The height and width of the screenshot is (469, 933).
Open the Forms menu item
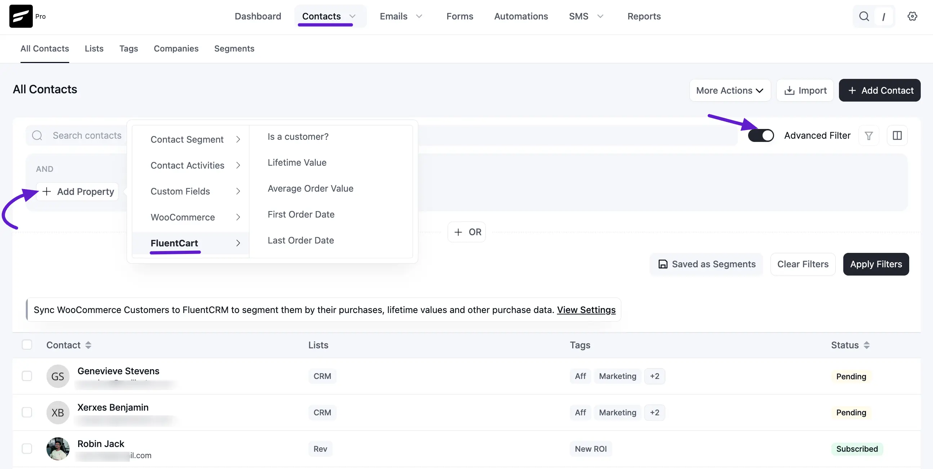tap(459, 16)
